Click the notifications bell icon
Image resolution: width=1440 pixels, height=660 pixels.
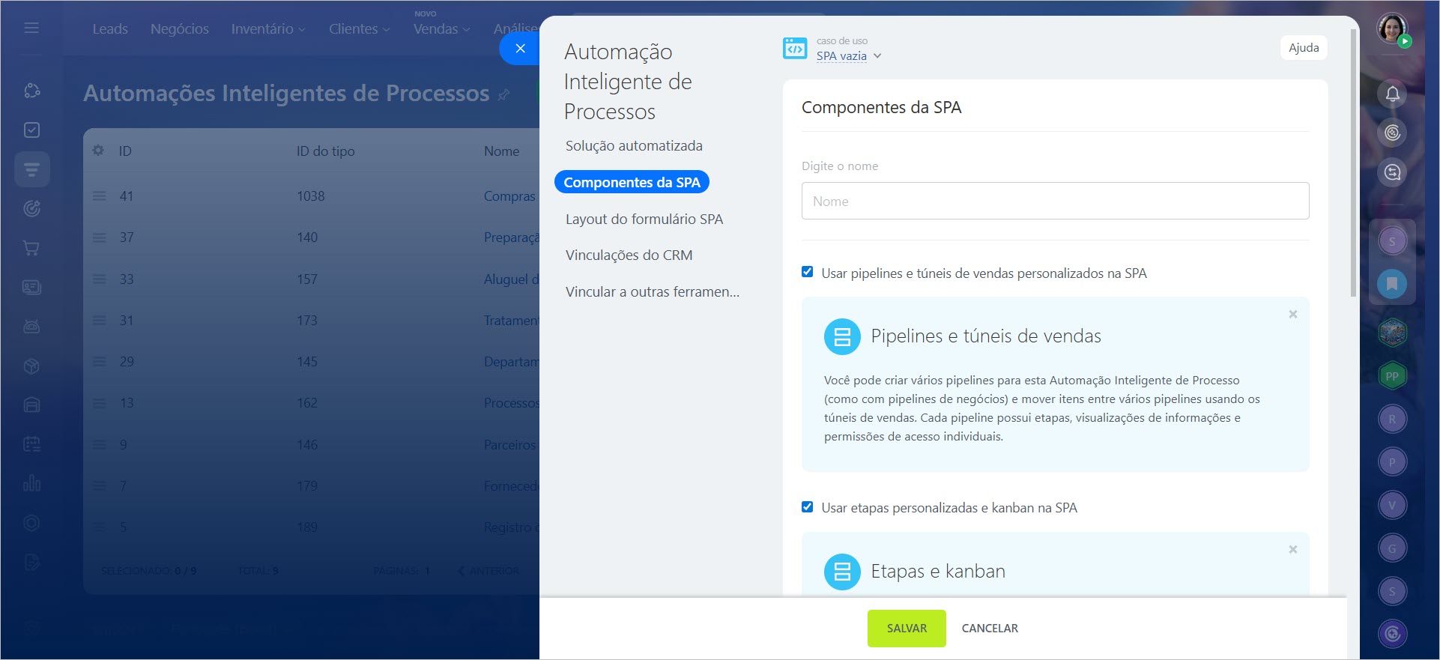[1392, 94]
